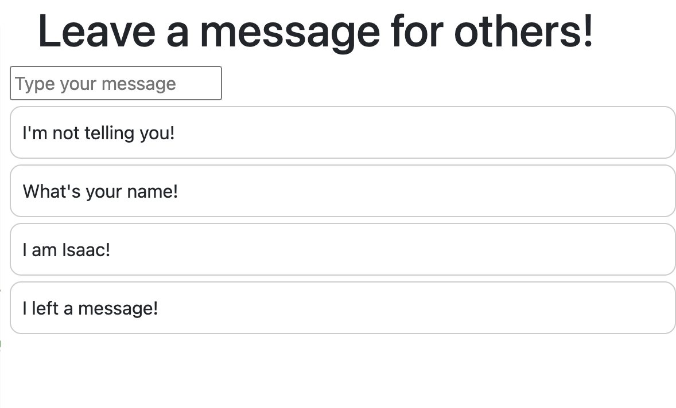Screen dimensions: 676x408
Task: Click the name 'Isaac!' in the third message
Action: coord(86,250)
